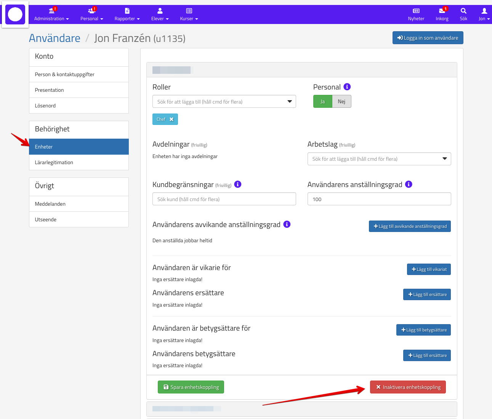Set Personal toggle to Ja
Image resolution: width=492 pixels, height=419 pixels.
[x=323, y=101]
